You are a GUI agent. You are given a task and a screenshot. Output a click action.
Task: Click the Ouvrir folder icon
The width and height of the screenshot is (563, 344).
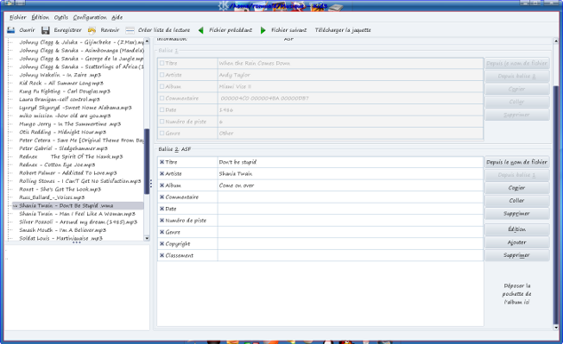(x=11, y=30)
